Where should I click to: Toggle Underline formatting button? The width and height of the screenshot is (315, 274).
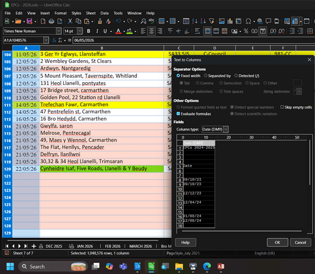105,31
